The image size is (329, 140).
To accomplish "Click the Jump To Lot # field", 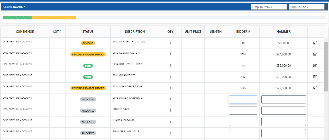I will [307, 7].
